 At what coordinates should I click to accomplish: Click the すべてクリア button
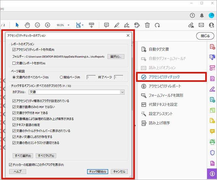click(46, 156)
